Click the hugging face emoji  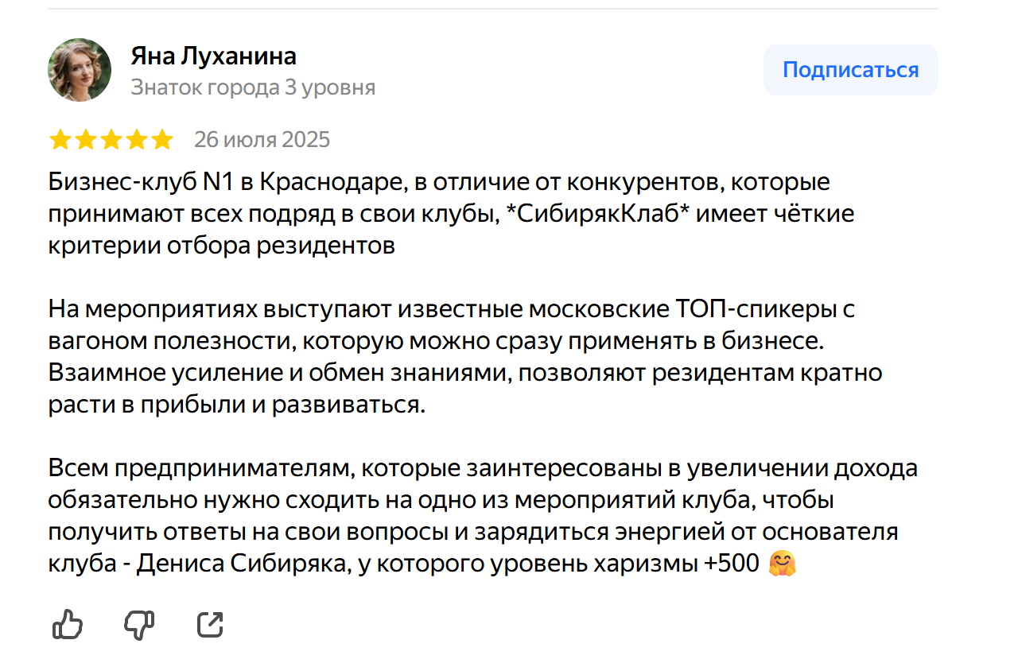783,564
